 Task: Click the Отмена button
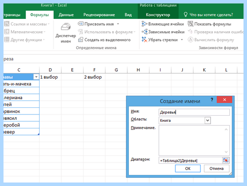pyautogui.click(x=217, y=169)
